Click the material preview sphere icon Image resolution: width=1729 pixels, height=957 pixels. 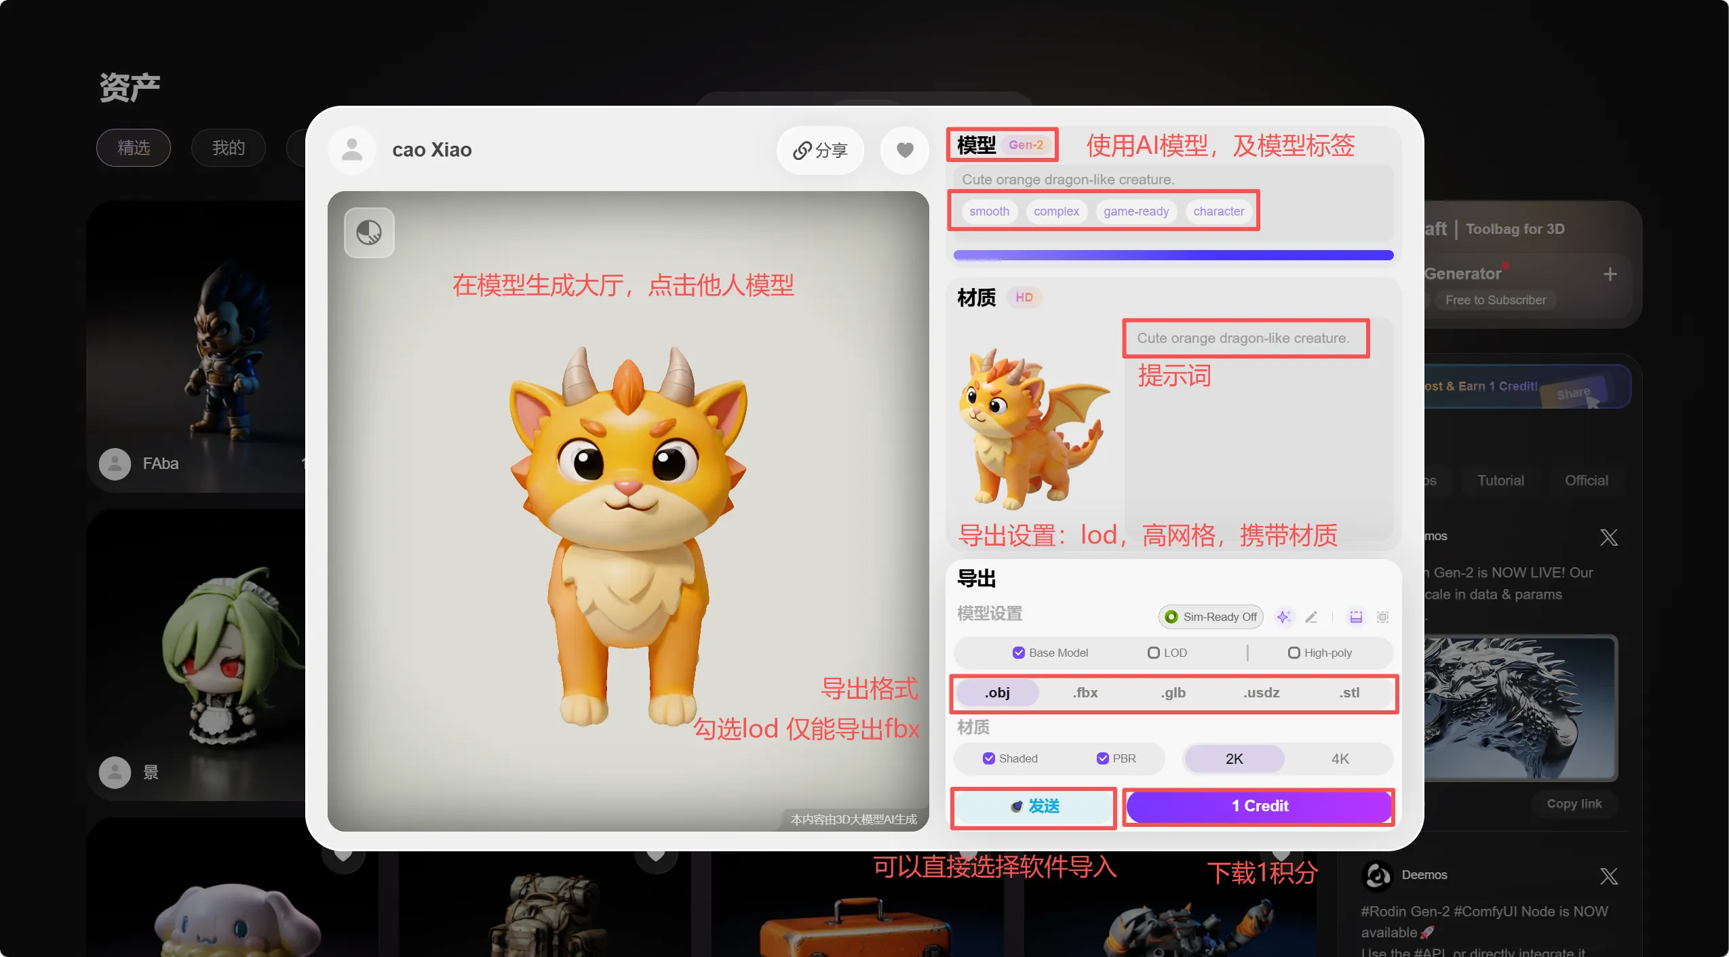369,232
